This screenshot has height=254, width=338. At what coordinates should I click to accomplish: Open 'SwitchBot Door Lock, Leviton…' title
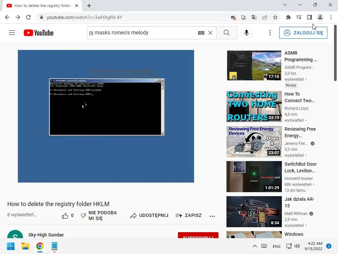pos(300,167)
